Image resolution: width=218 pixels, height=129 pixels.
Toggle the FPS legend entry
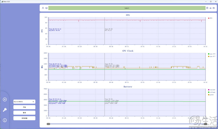(211, 18)
